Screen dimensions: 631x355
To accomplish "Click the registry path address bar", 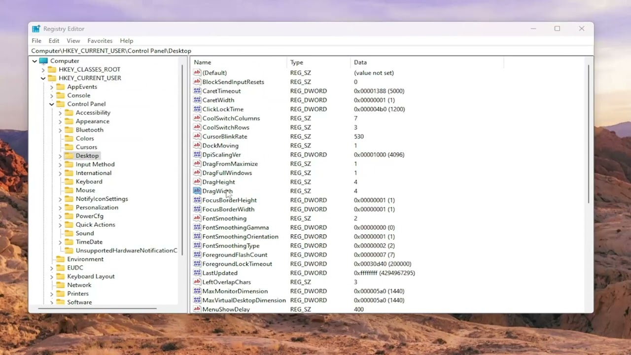I will tap(311, 51).
